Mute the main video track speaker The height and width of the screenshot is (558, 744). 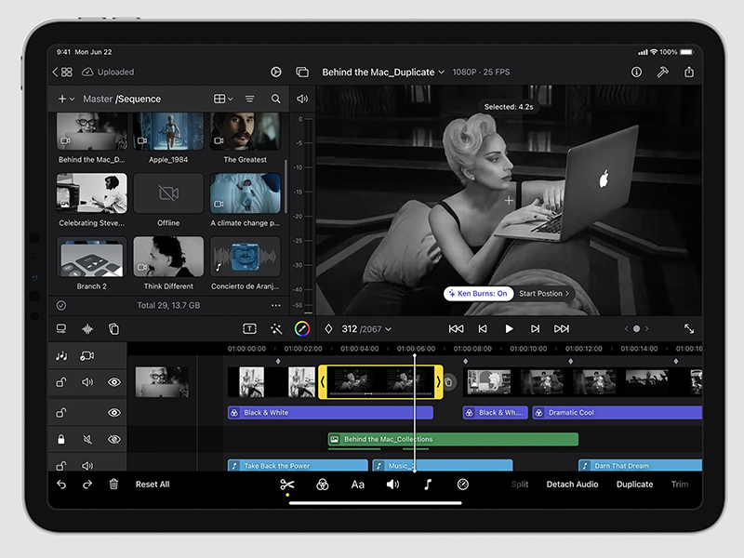(x=87, y=382)
